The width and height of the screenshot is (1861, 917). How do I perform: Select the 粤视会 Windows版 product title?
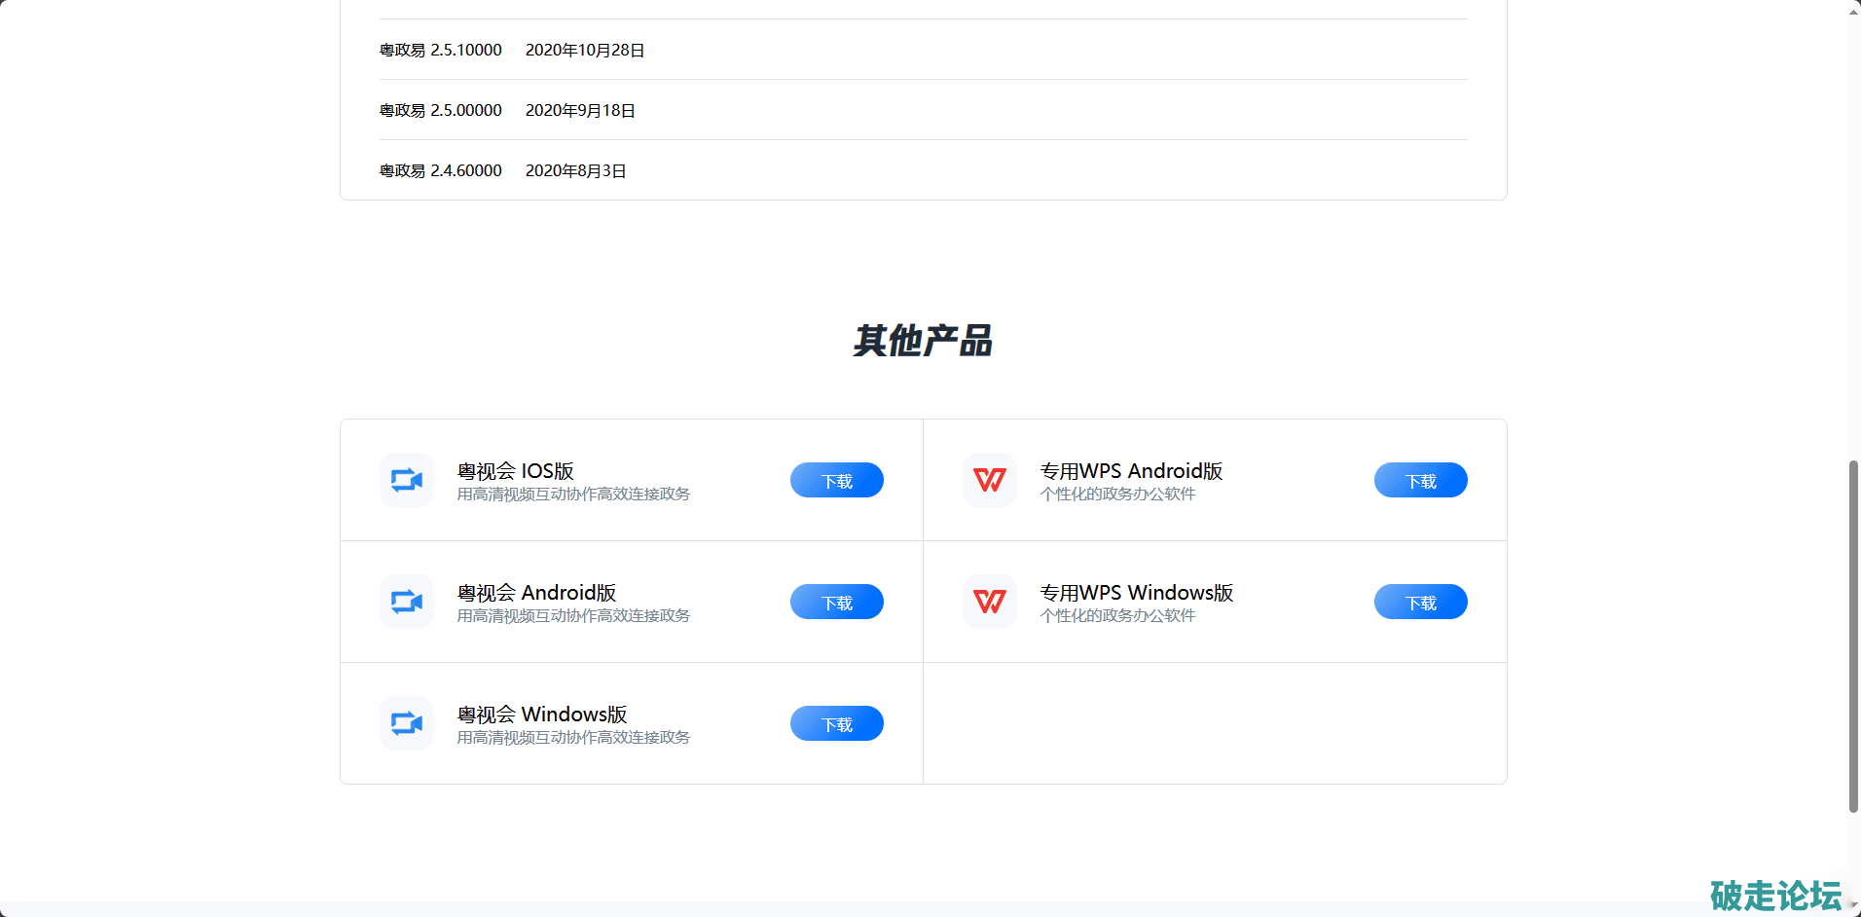tap(542, 715)
